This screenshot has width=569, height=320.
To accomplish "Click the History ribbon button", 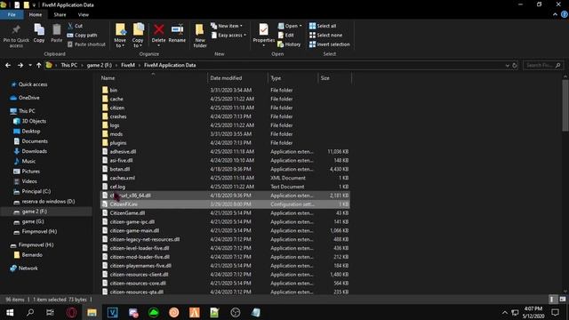I will pos(289,44).
